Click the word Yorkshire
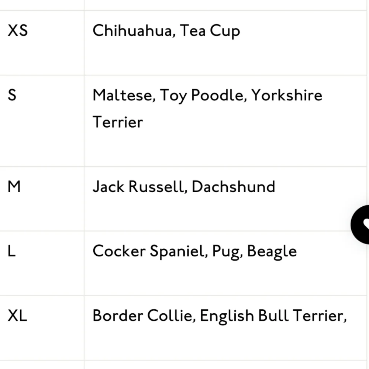This screenshot has height=369, width=369. click(x=287, y=96)
